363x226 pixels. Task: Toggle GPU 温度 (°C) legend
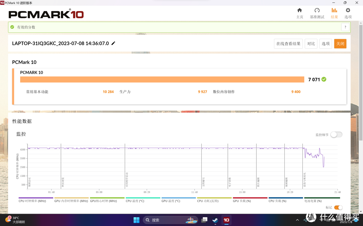[x=178, y=200]
